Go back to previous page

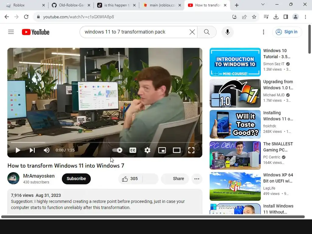pos(7,17)
